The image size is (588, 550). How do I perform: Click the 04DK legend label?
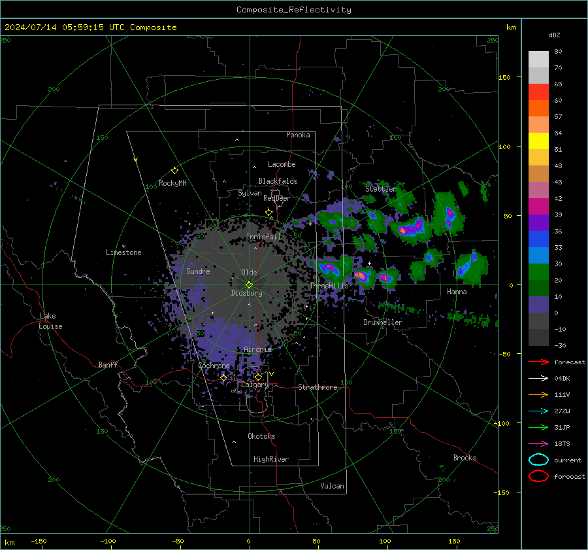pyautogui.click(x=562, y=378)
